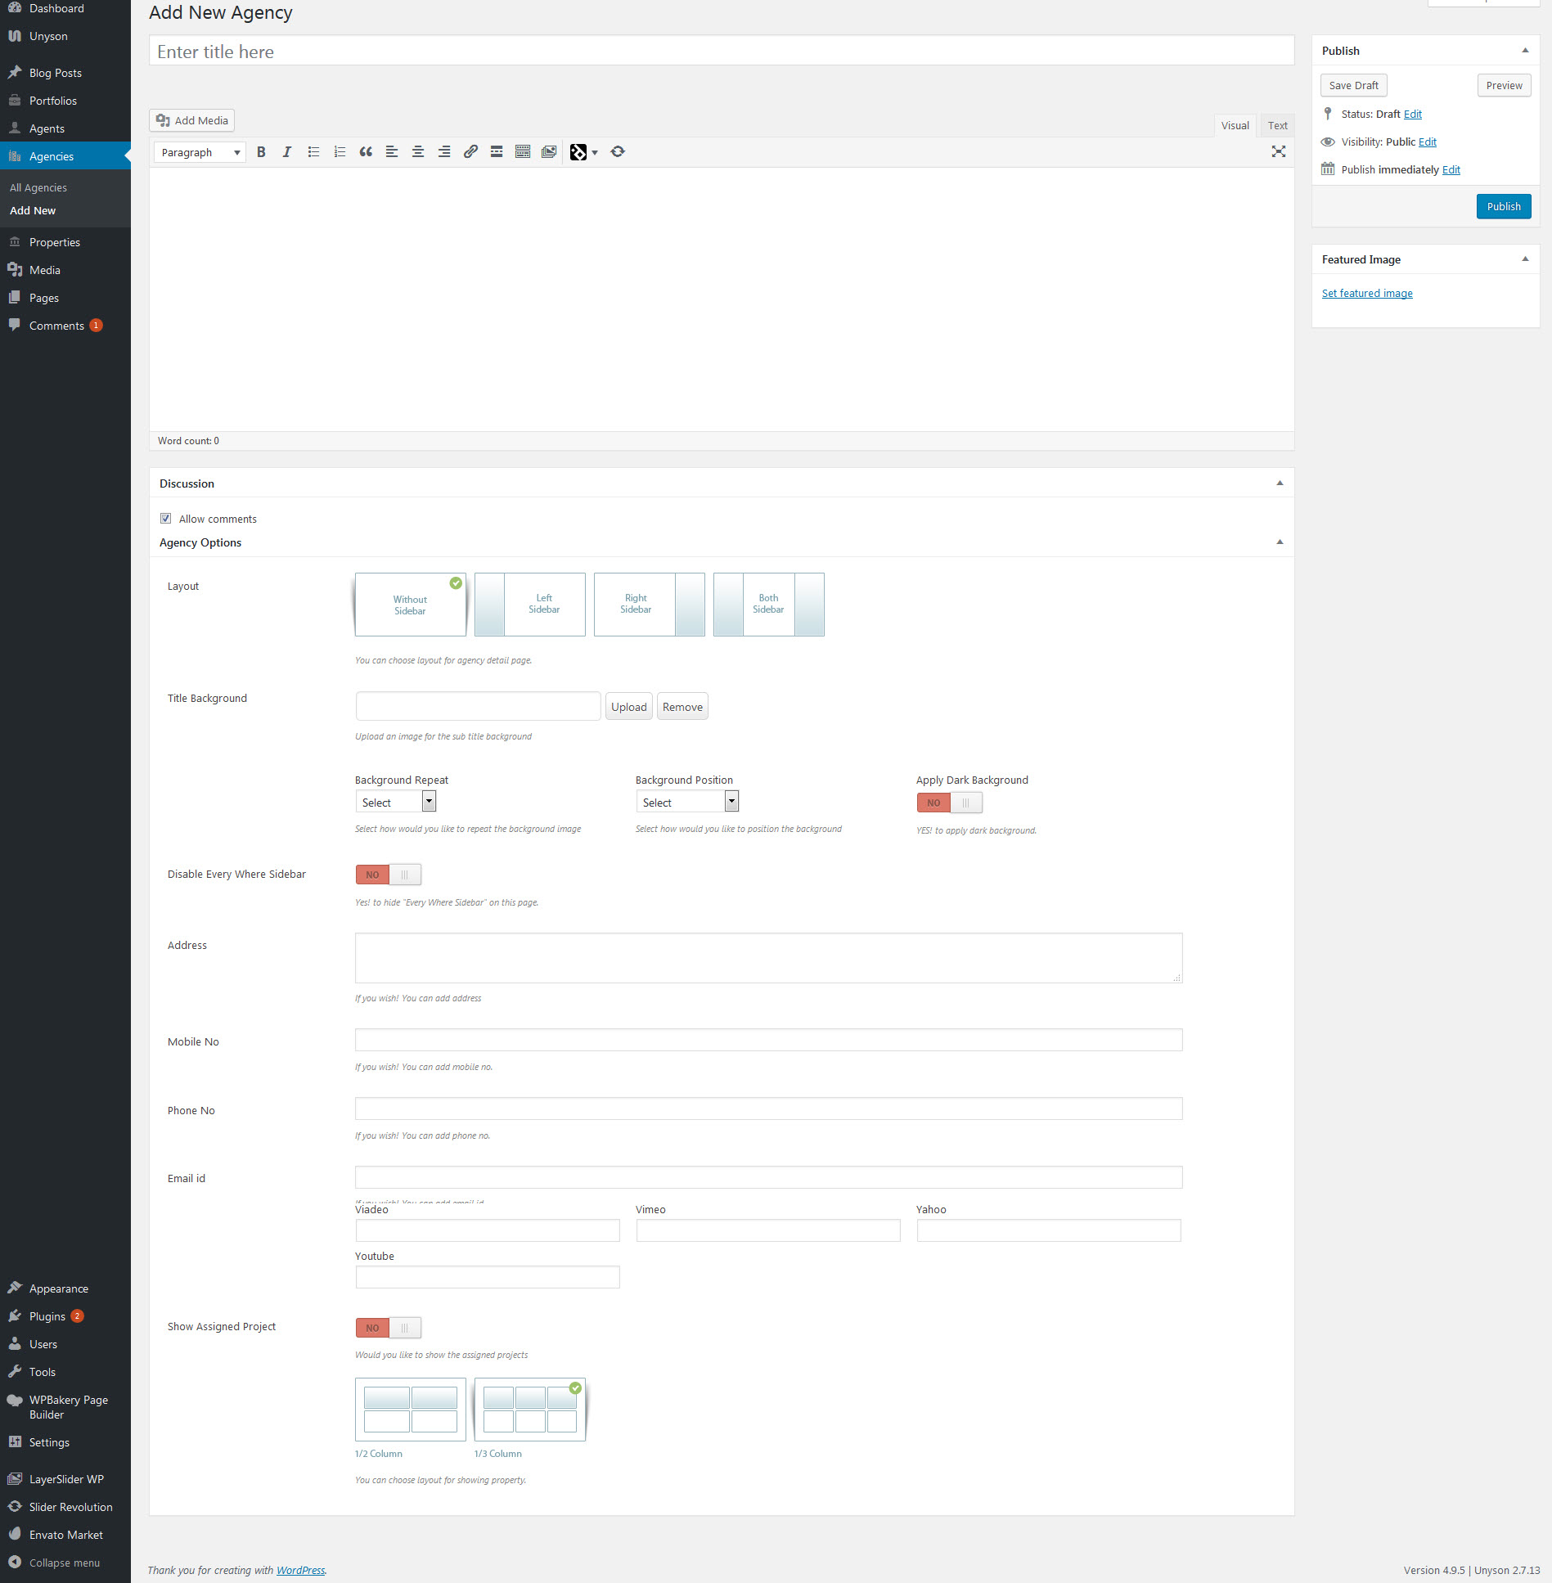Insert a numbered list

340,152
